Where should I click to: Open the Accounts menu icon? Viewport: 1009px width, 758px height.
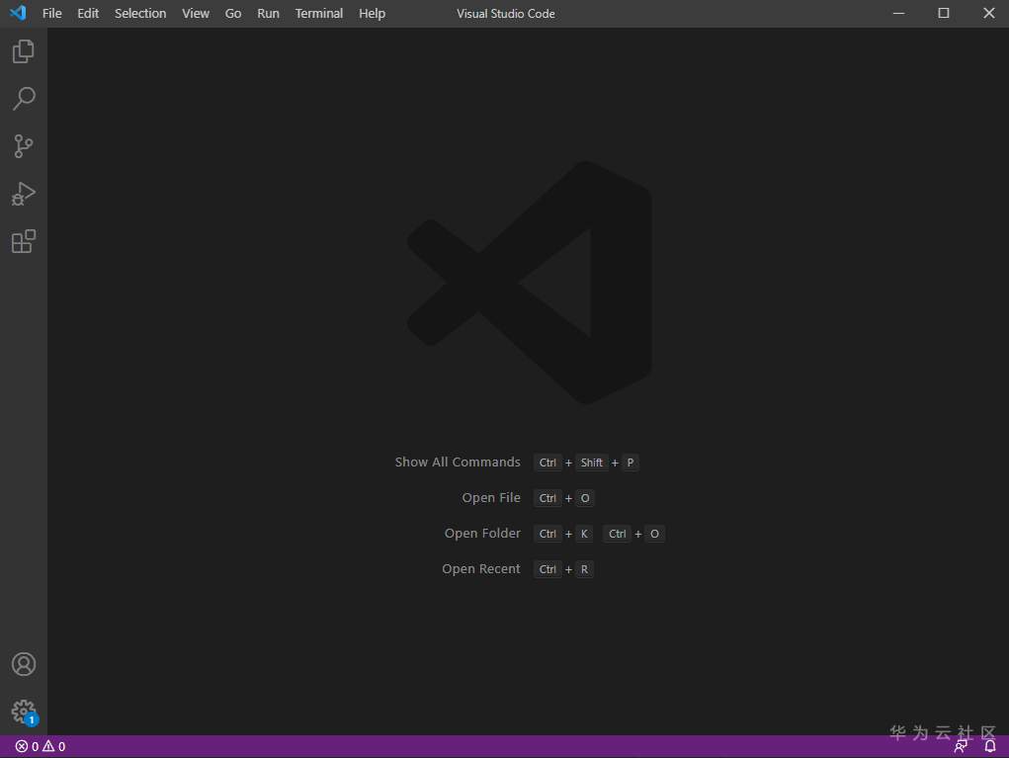(24, 664)
